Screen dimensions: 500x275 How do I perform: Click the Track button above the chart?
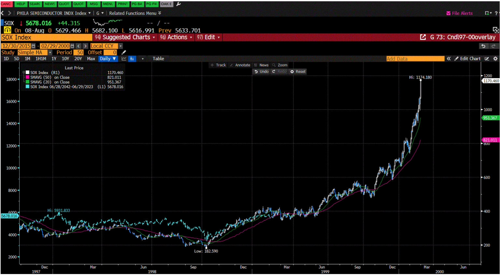tap(218, 65)
